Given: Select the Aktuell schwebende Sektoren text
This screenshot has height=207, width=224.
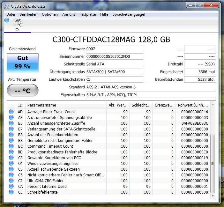Looking at the screenshot, I should tap(53, 169).
